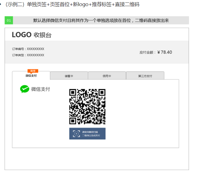Click the 应付金额 label
Image resolution: width=202 pixels, height=172 pixels.
pyautogui.click(x=147, y=52)
